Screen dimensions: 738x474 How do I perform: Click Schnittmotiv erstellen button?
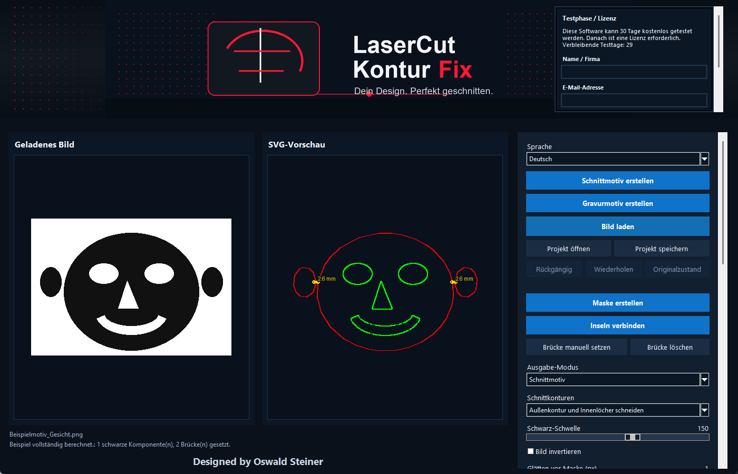pos(618,181)
